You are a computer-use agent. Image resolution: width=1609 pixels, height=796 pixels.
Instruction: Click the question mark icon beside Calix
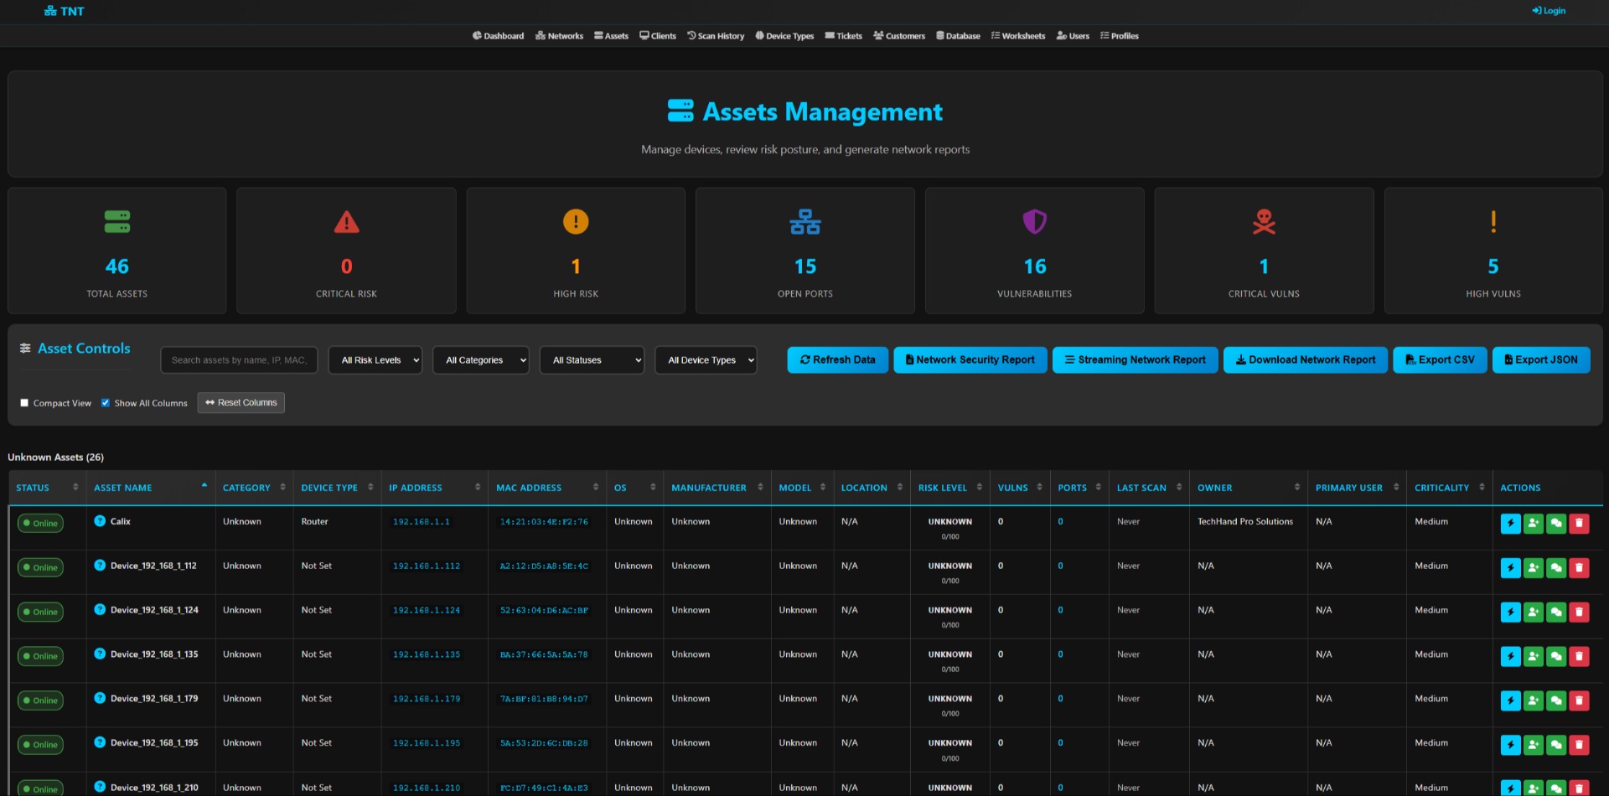pos(101,521)
